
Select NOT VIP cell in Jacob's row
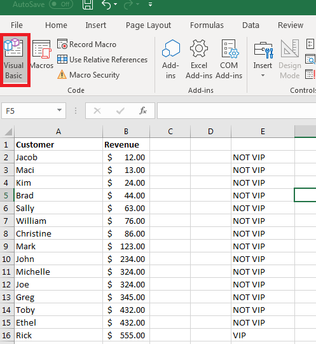263,157
